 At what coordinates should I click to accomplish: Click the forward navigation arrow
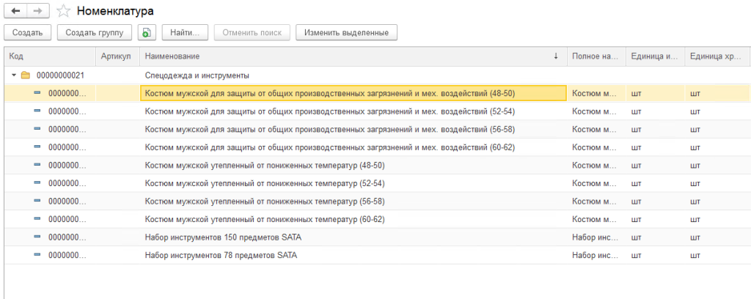(39, 12)
